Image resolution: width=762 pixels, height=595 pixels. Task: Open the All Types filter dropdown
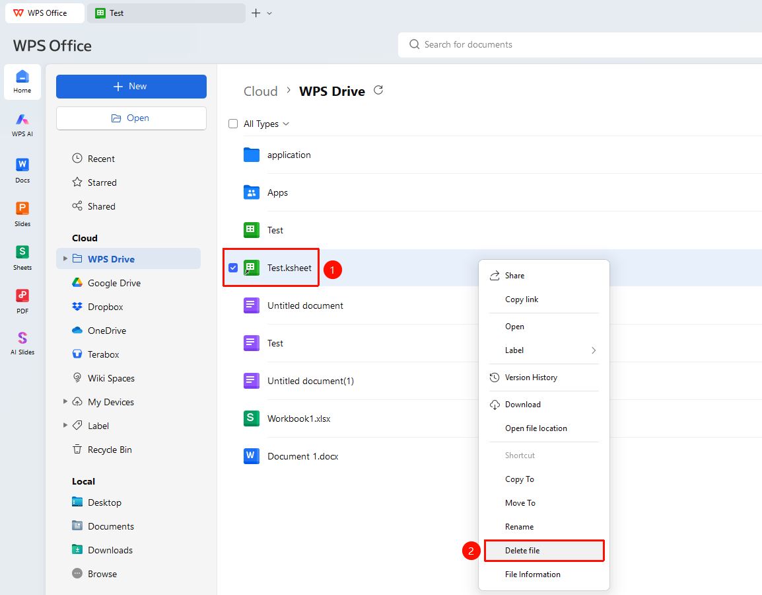[266, 124]
